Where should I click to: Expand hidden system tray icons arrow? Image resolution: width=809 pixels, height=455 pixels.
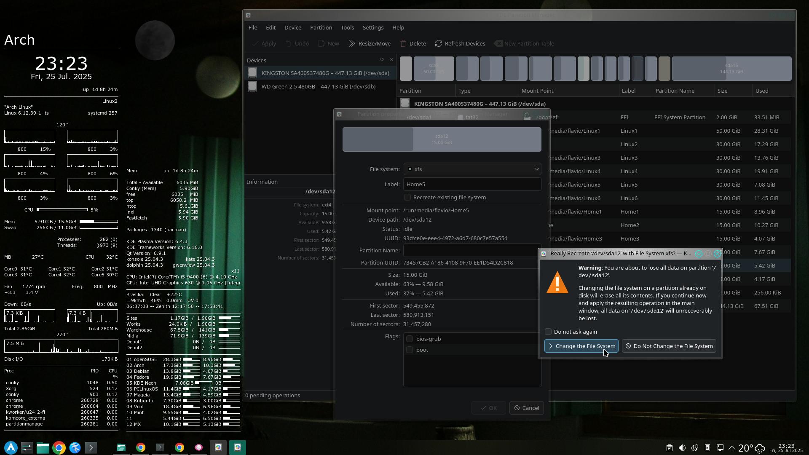coord(732,448)
